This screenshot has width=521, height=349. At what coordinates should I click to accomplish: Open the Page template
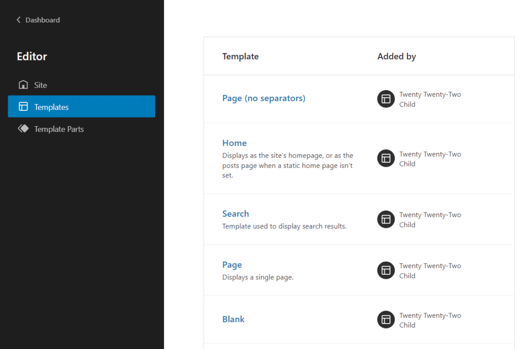(232, 265)
